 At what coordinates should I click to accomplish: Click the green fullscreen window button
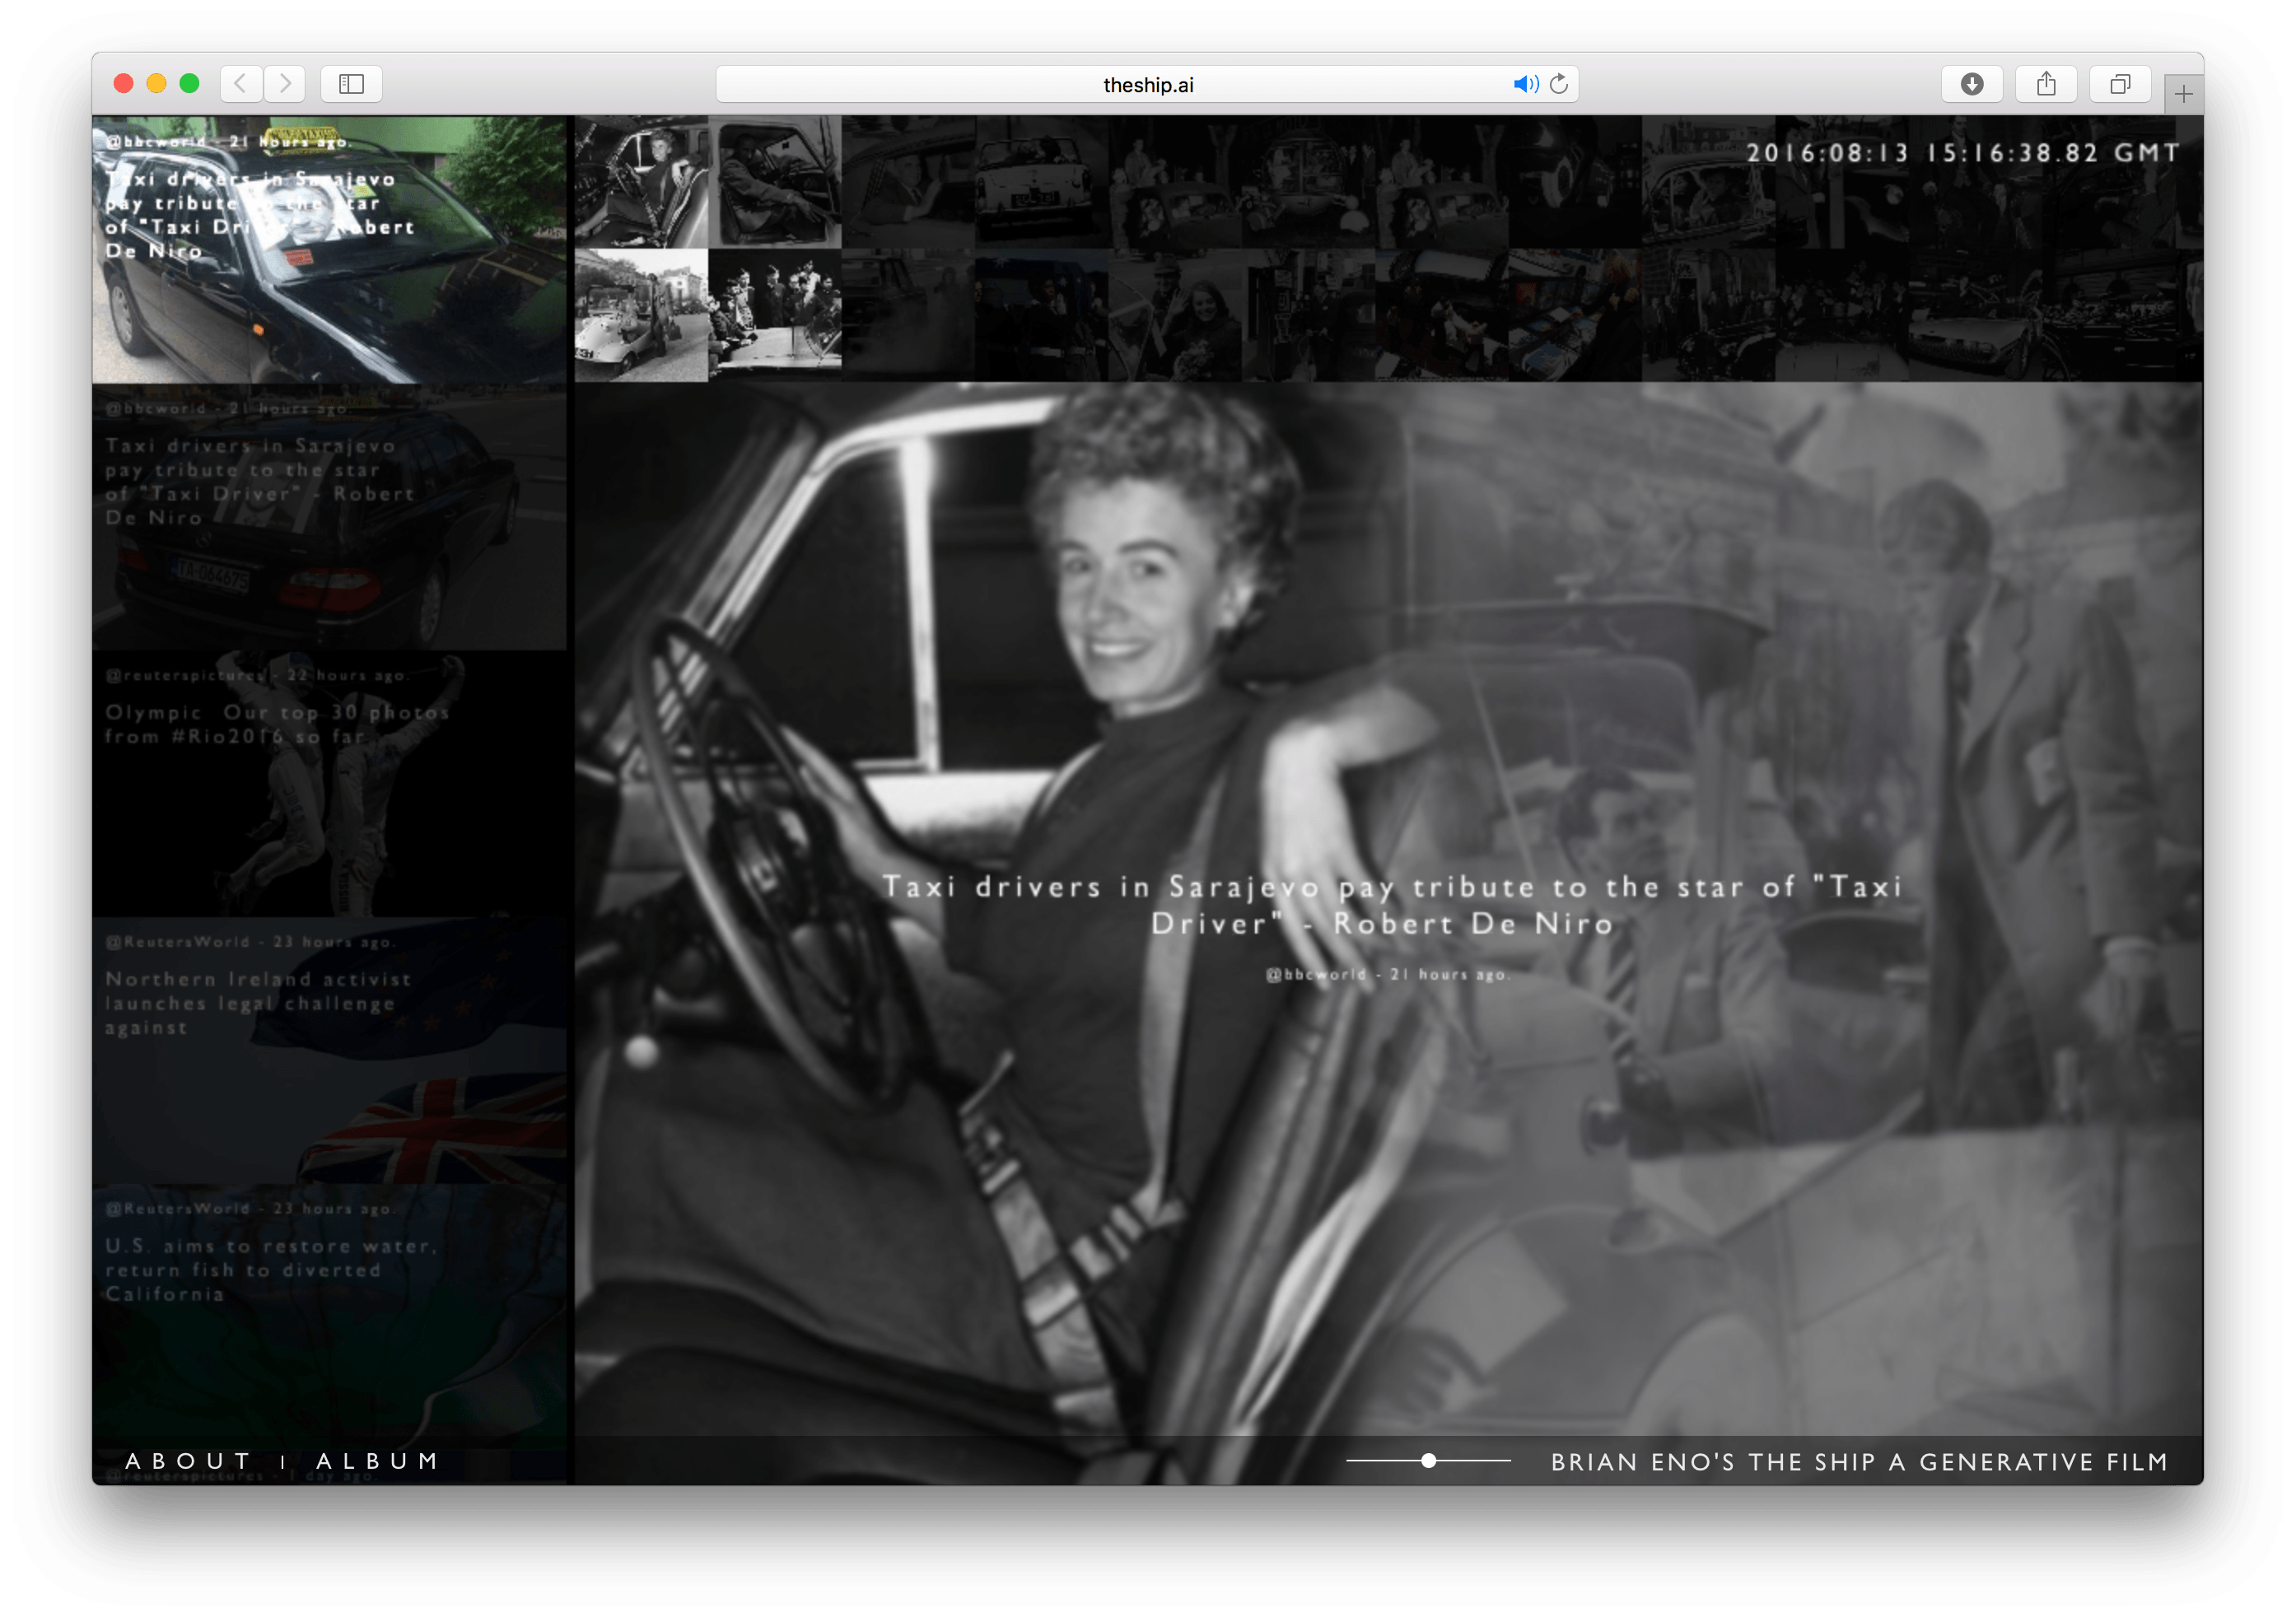189,84
